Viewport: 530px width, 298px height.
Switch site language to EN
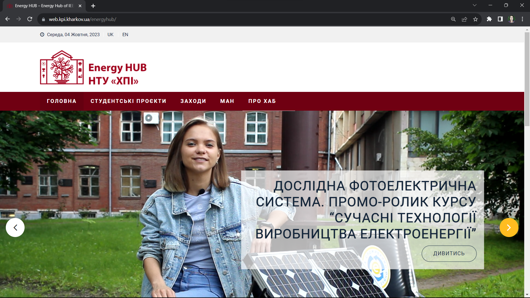pos(125,34)
